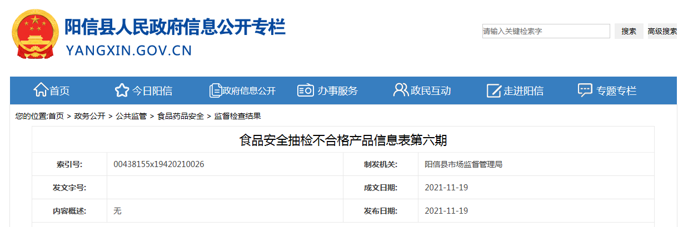Image resolution: width=683 pixels, height=227 pixels.
Task: Click the 索引号 label cell
Action: (69, 164)
